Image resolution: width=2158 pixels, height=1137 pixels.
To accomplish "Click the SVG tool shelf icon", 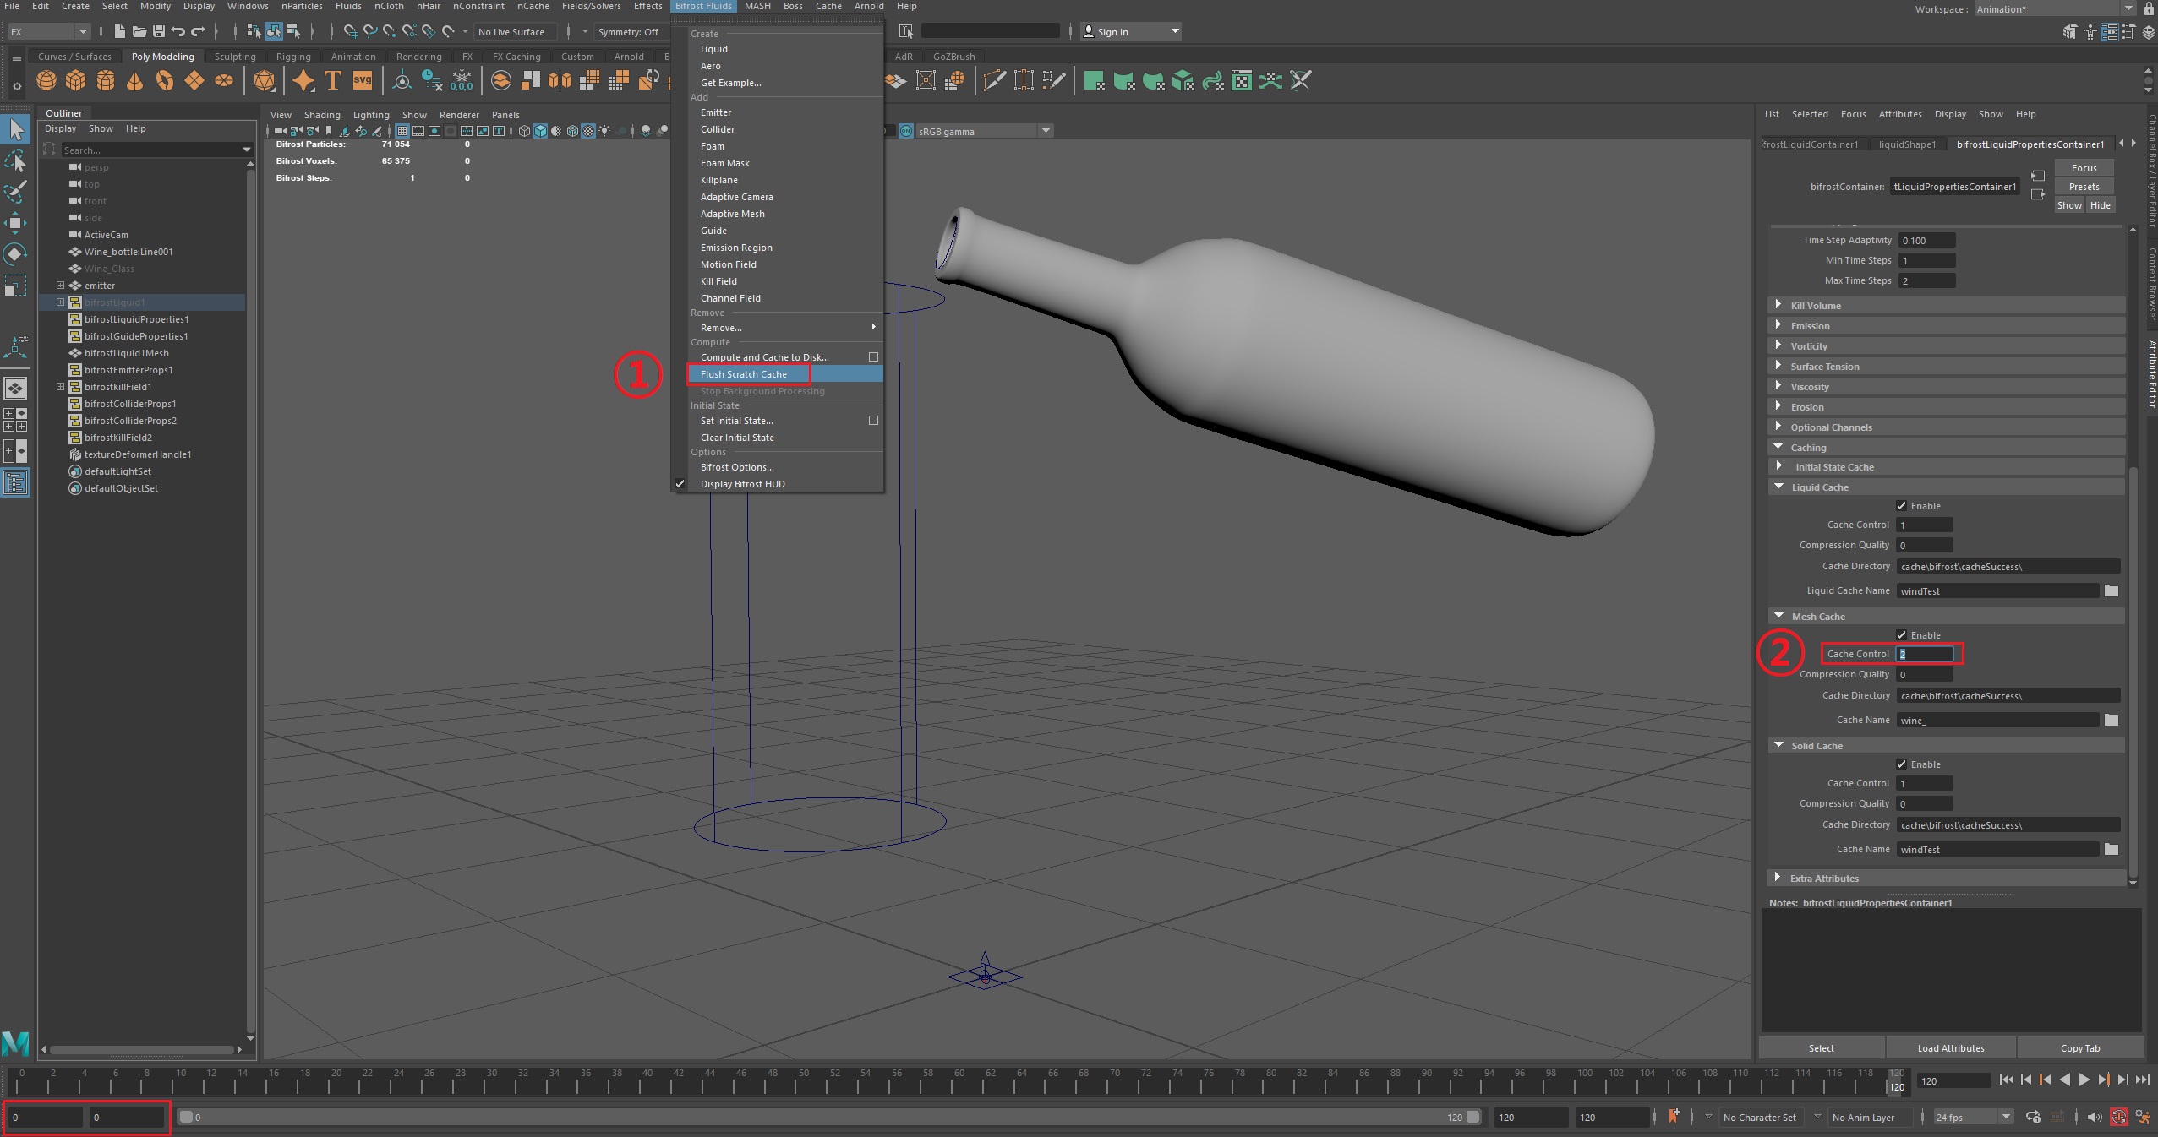I will [x=363, y=81].
